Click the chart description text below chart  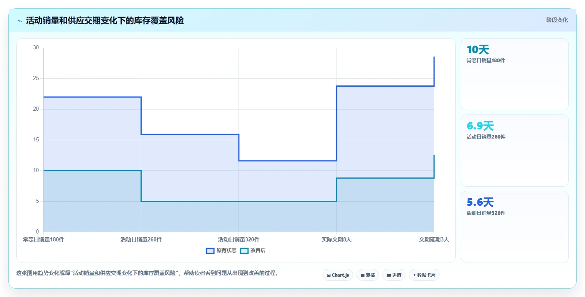click(147, 273)
